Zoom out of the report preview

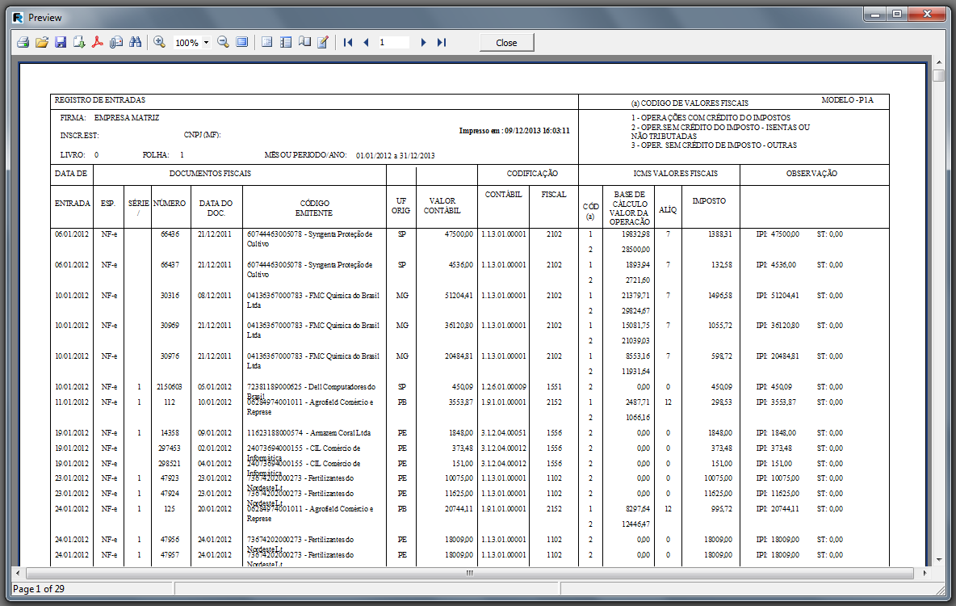pyautogui.click(x=223, y=42)
